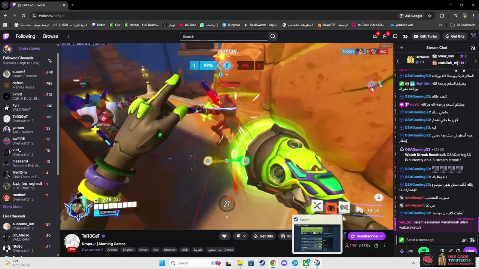Viewport: 479px width, 269px height.
Task: Open dafran channel in sidebar
Action: pos(28,85)
